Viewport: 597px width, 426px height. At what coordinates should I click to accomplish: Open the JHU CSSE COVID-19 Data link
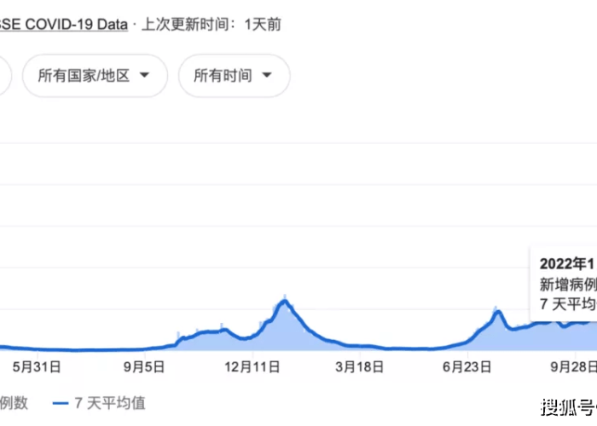coord(64,25)
